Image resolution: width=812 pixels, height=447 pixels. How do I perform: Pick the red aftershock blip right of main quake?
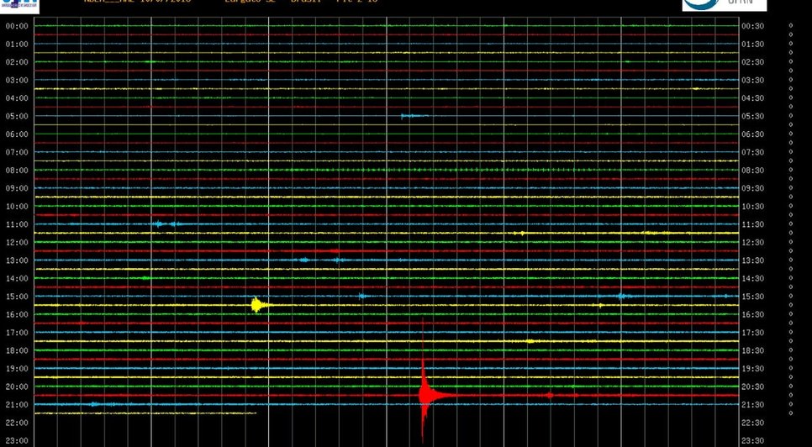550,395
